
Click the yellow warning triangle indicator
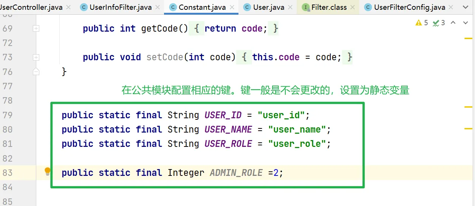pyautogui.click(x=418, y=23)
